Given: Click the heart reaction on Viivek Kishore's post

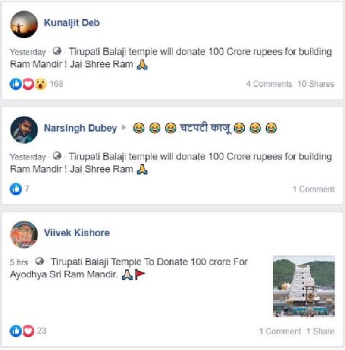Looking at the screenshot, I should (28, 331).
